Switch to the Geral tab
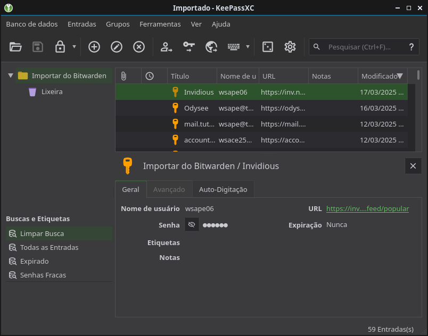Viewport: 428px width, 336px height. (131, 189)
